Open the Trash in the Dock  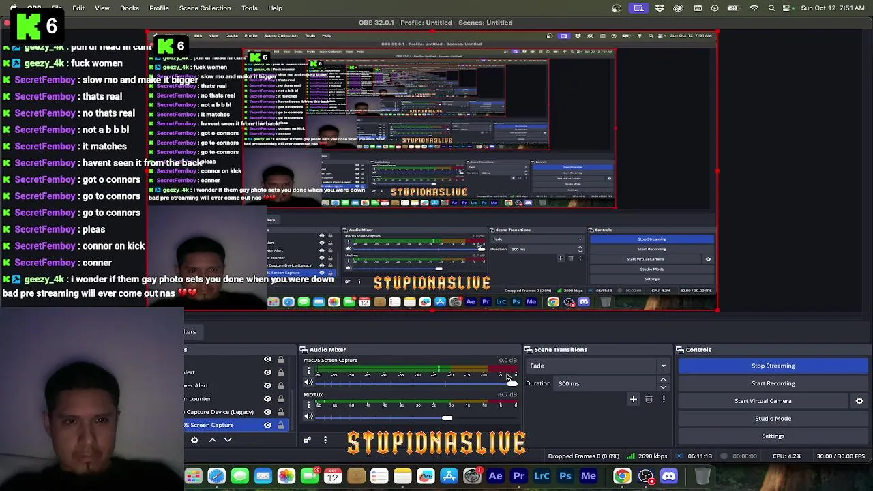[x=702, y=476]
